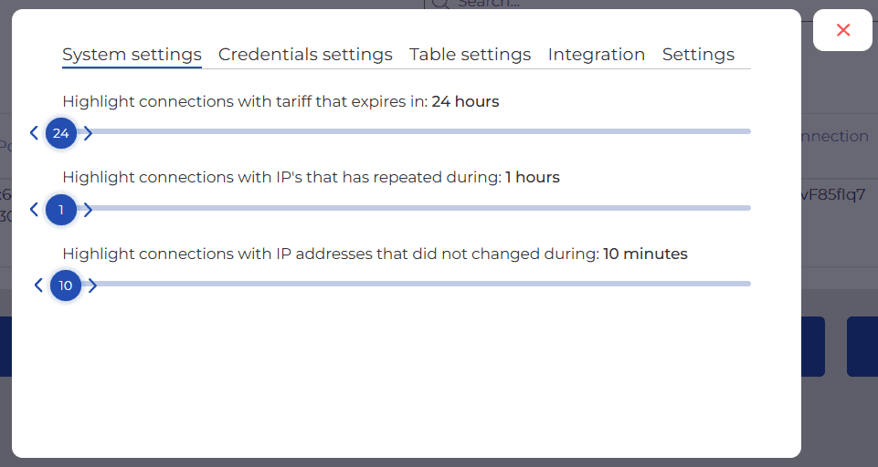Click the repeated IP slider handle showing 1
This screenshot has height=467, width=878.
(x=61, y=210)
